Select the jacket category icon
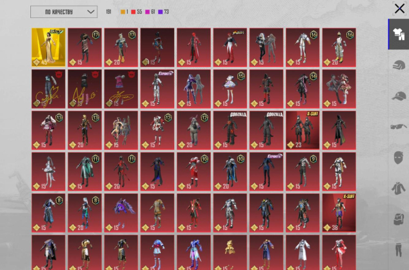This screenshot has height=270, width=409. click(398, 189)
